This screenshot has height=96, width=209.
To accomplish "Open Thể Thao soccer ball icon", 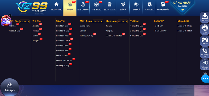I will [x=96, y=4].
